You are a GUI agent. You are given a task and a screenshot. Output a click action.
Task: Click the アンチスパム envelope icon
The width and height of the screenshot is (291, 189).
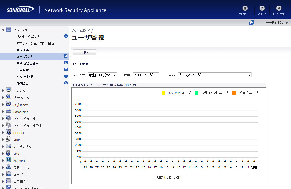pos(8,146)
